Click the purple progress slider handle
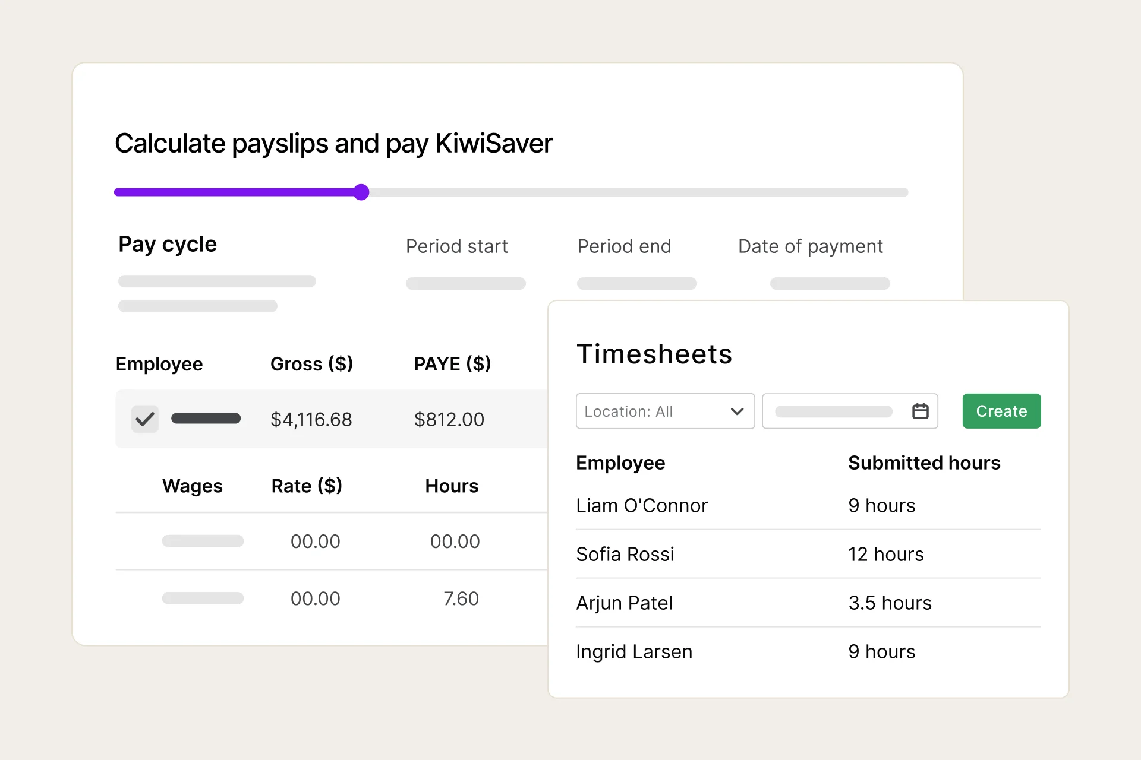The width and height of the screenshot is (1141, 760). 361,192
